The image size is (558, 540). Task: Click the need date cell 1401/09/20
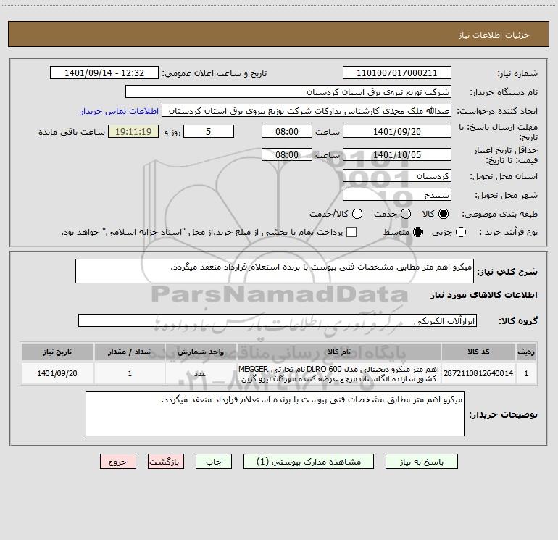[x=57, y=373]
